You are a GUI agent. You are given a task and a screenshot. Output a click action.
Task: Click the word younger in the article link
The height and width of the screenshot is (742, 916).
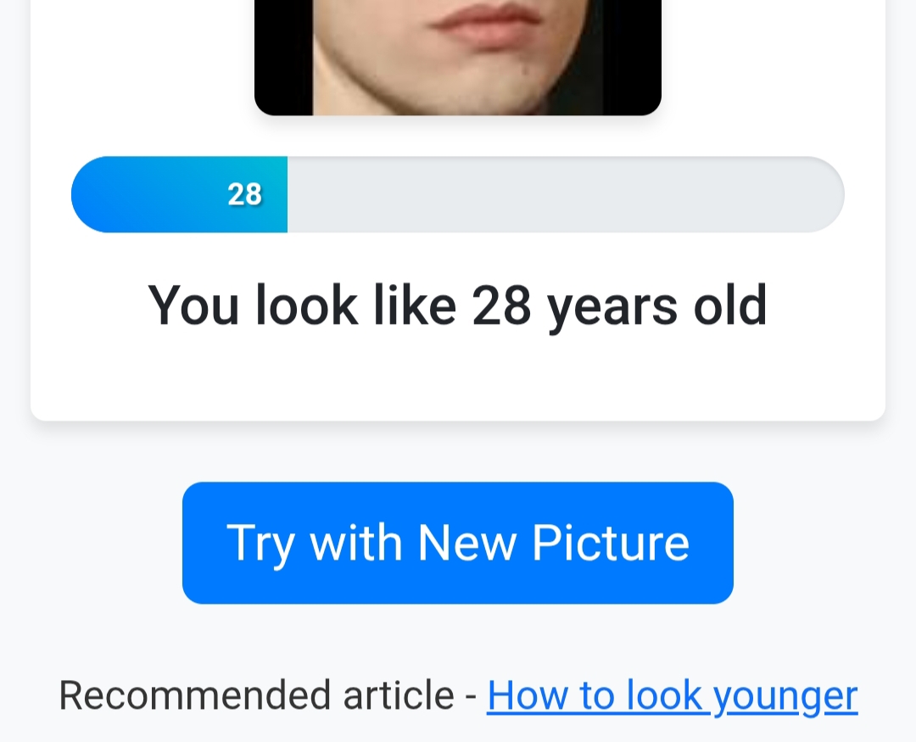point(785,695)
